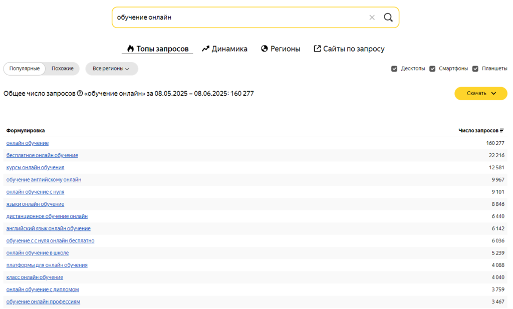The height and width of the screenshot is (309, 513).
Task: Open the дистанционное обучение онлайн link
Action: (x=47, y=216)
